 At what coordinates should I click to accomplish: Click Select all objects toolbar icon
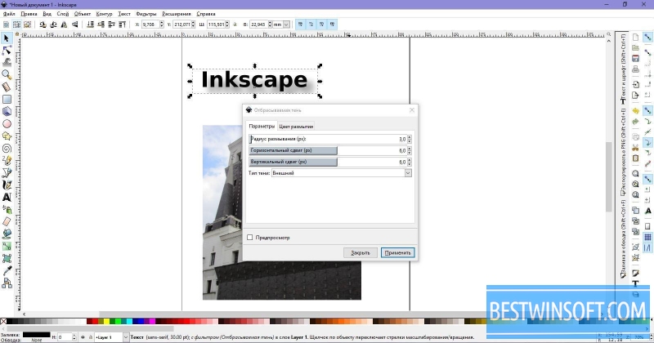[6, 24]
